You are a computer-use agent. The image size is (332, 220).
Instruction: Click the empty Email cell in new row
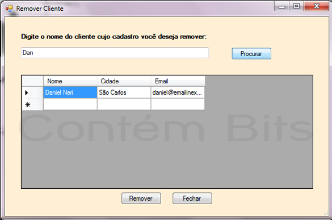[178, 104]
